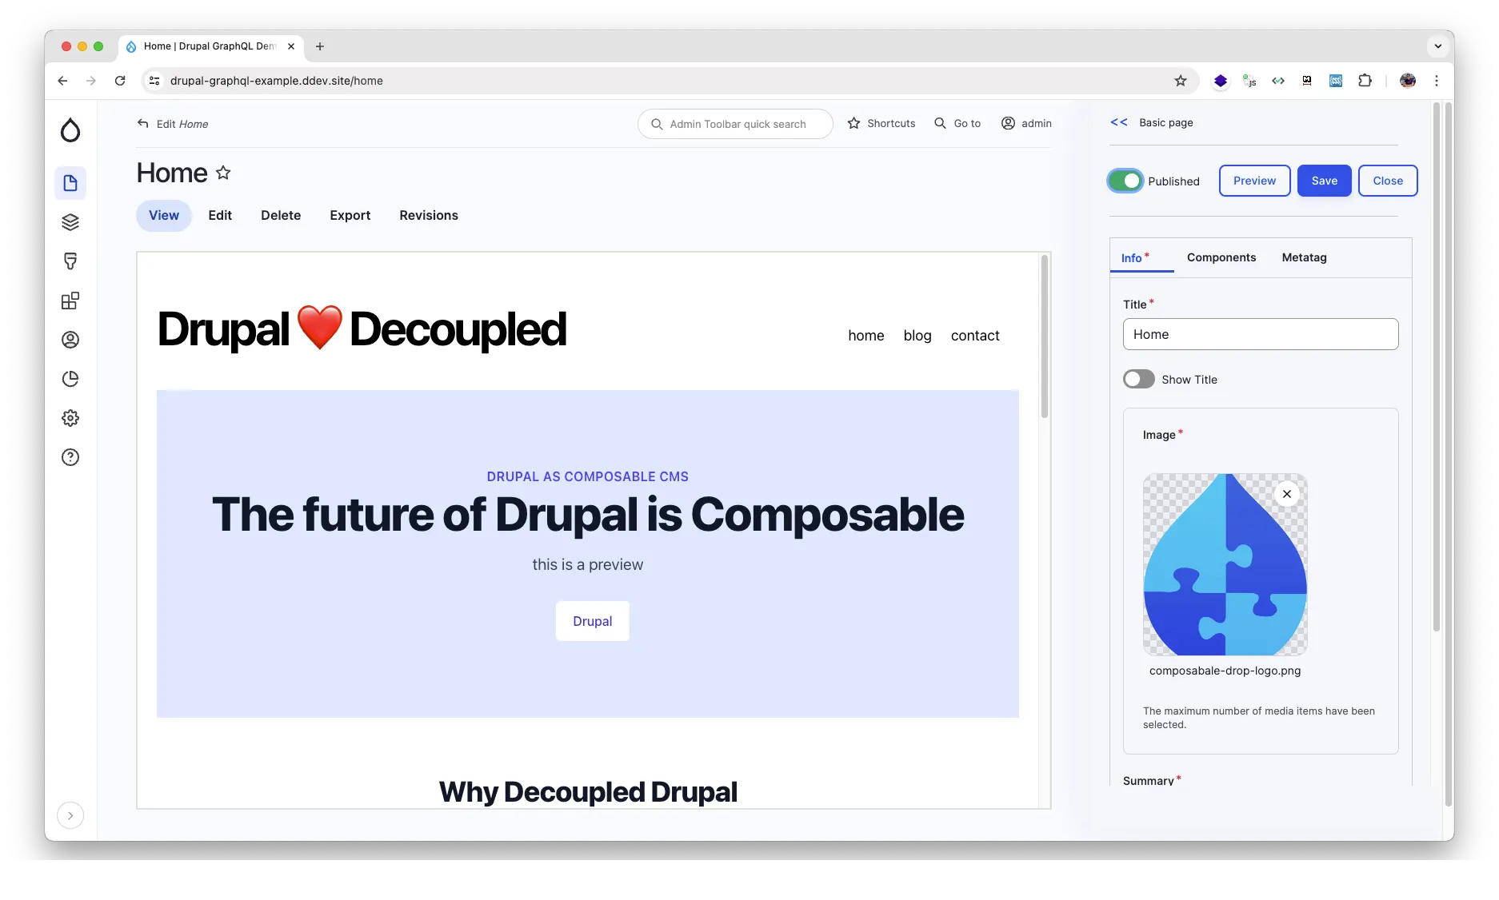The width and height of the screenshot is (1499, 900).
Task: Open the Go to menu
Action: [x=957, y=123]
